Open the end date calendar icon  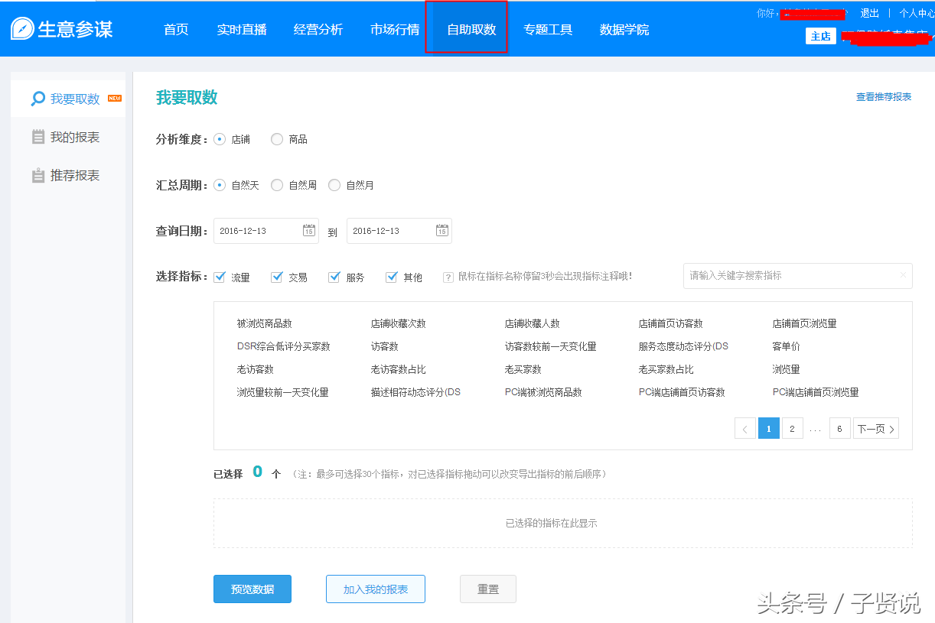tap(442, 230)
